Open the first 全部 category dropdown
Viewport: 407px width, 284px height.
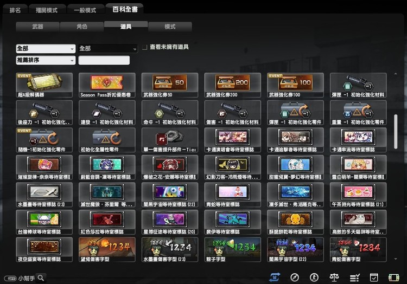pos(46,48)
